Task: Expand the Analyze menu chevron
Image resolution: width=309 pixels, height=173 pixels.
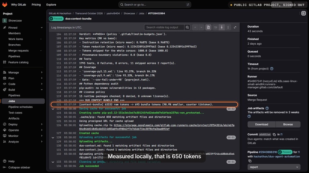Action: pos(41,142)
